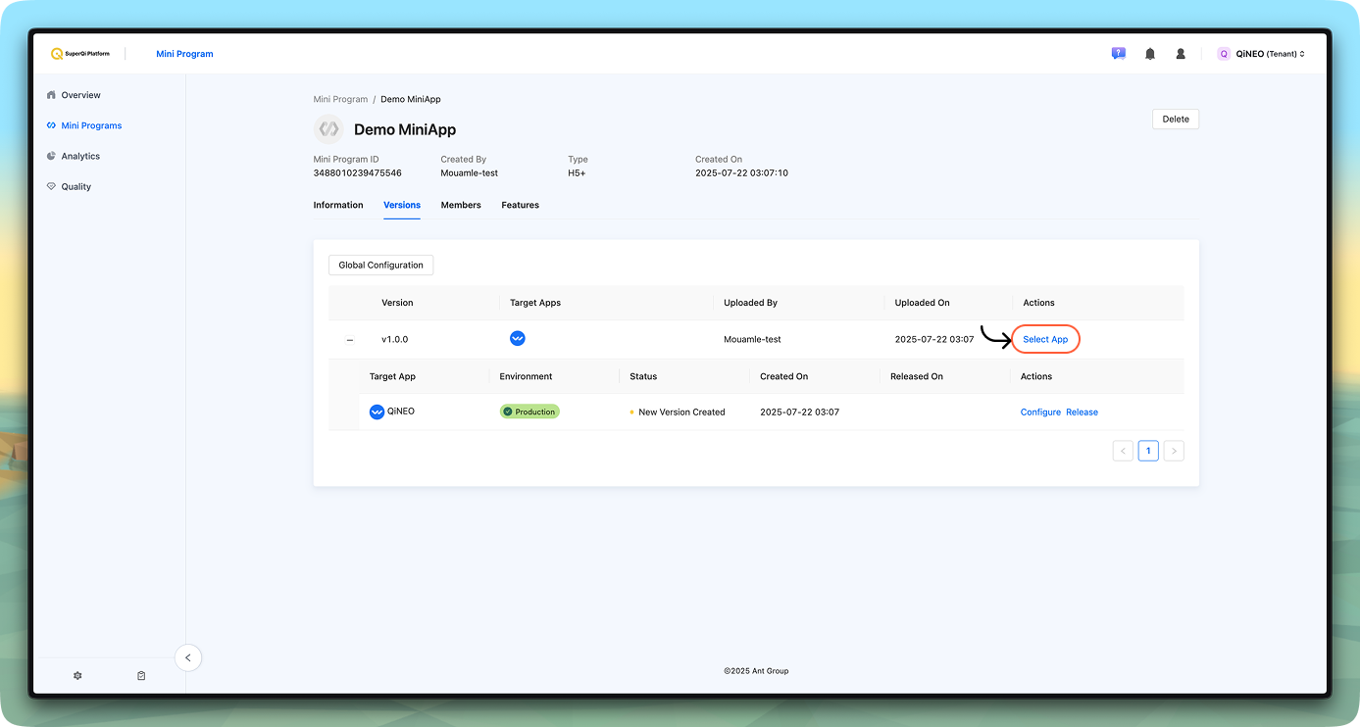
Task: Open the Members tab
Action: (x=461, y=205)
